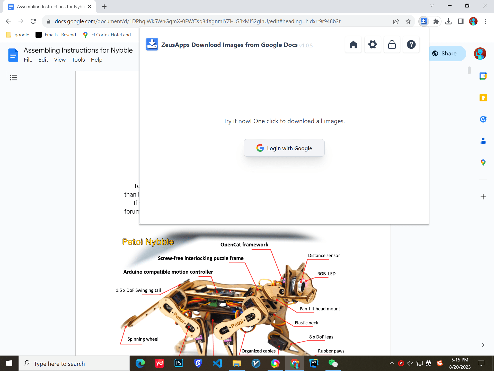Screen dimensions: 494x371
Task: Click the ZeusApps home icon
Action: [x=353, y=45]
